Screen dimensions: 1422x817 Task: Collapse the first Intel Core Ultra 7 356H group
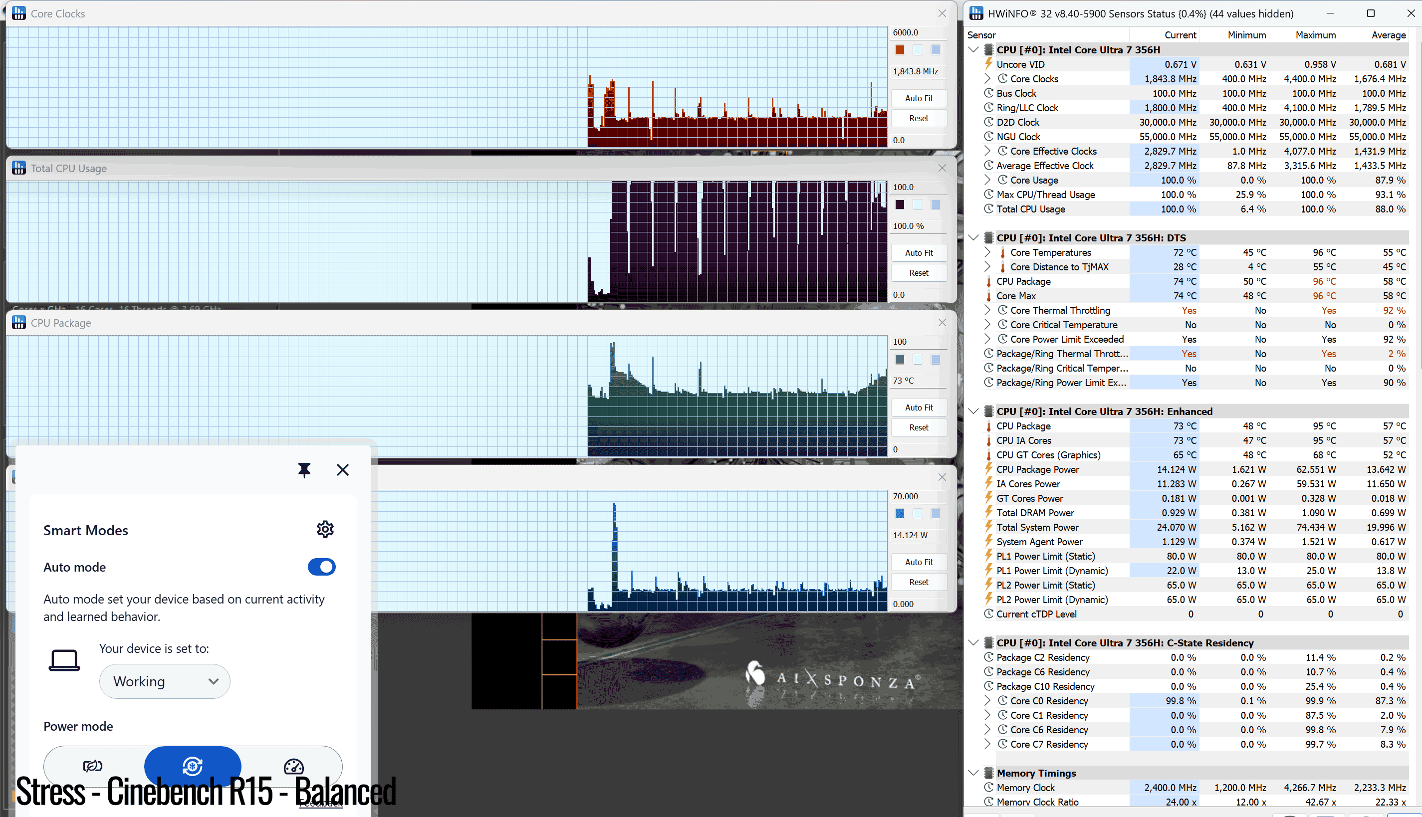[x=973, y=49]
